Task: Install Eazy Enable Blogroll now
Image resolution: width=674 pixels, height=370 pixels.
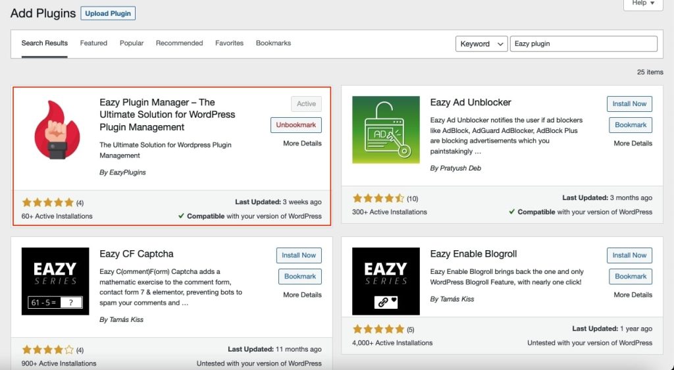Action: pyautogui.click(x=629, y=255)
